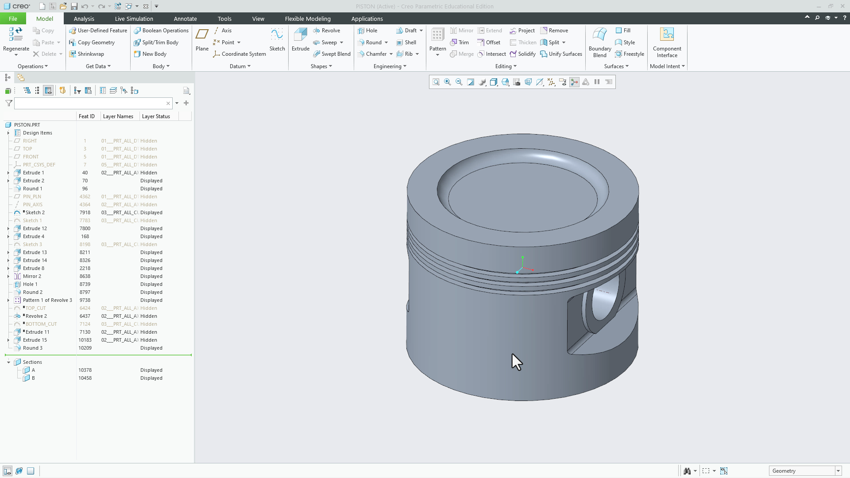Click the Revolve button
Screen dimensions: 850x478
point(326,31)
